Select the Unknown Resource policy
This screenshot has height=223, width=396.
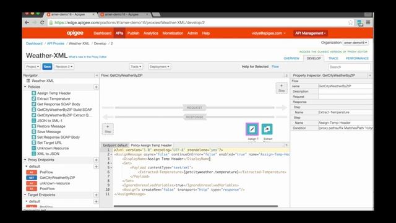[53, 148]
